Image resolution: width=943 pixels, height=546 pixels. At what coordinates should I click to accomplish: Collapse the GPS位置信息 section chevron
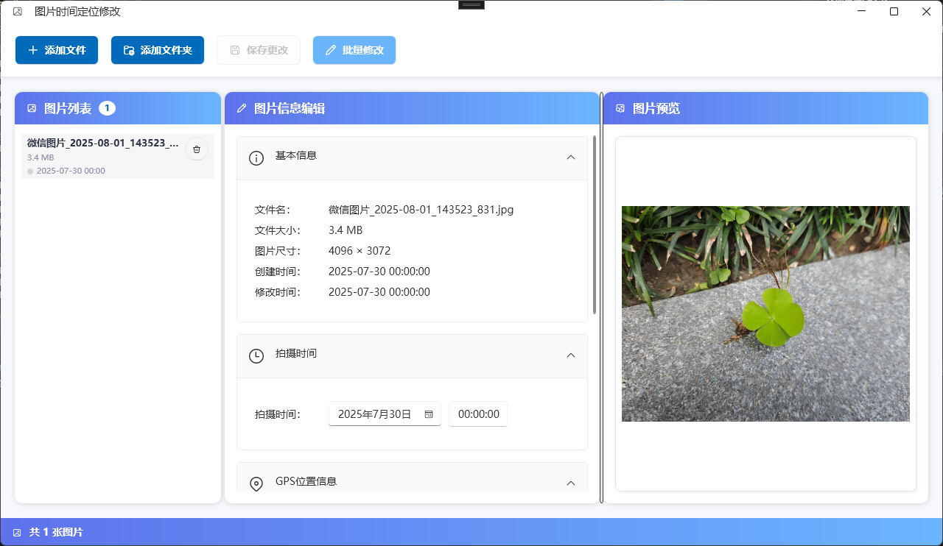coord(571,483)
